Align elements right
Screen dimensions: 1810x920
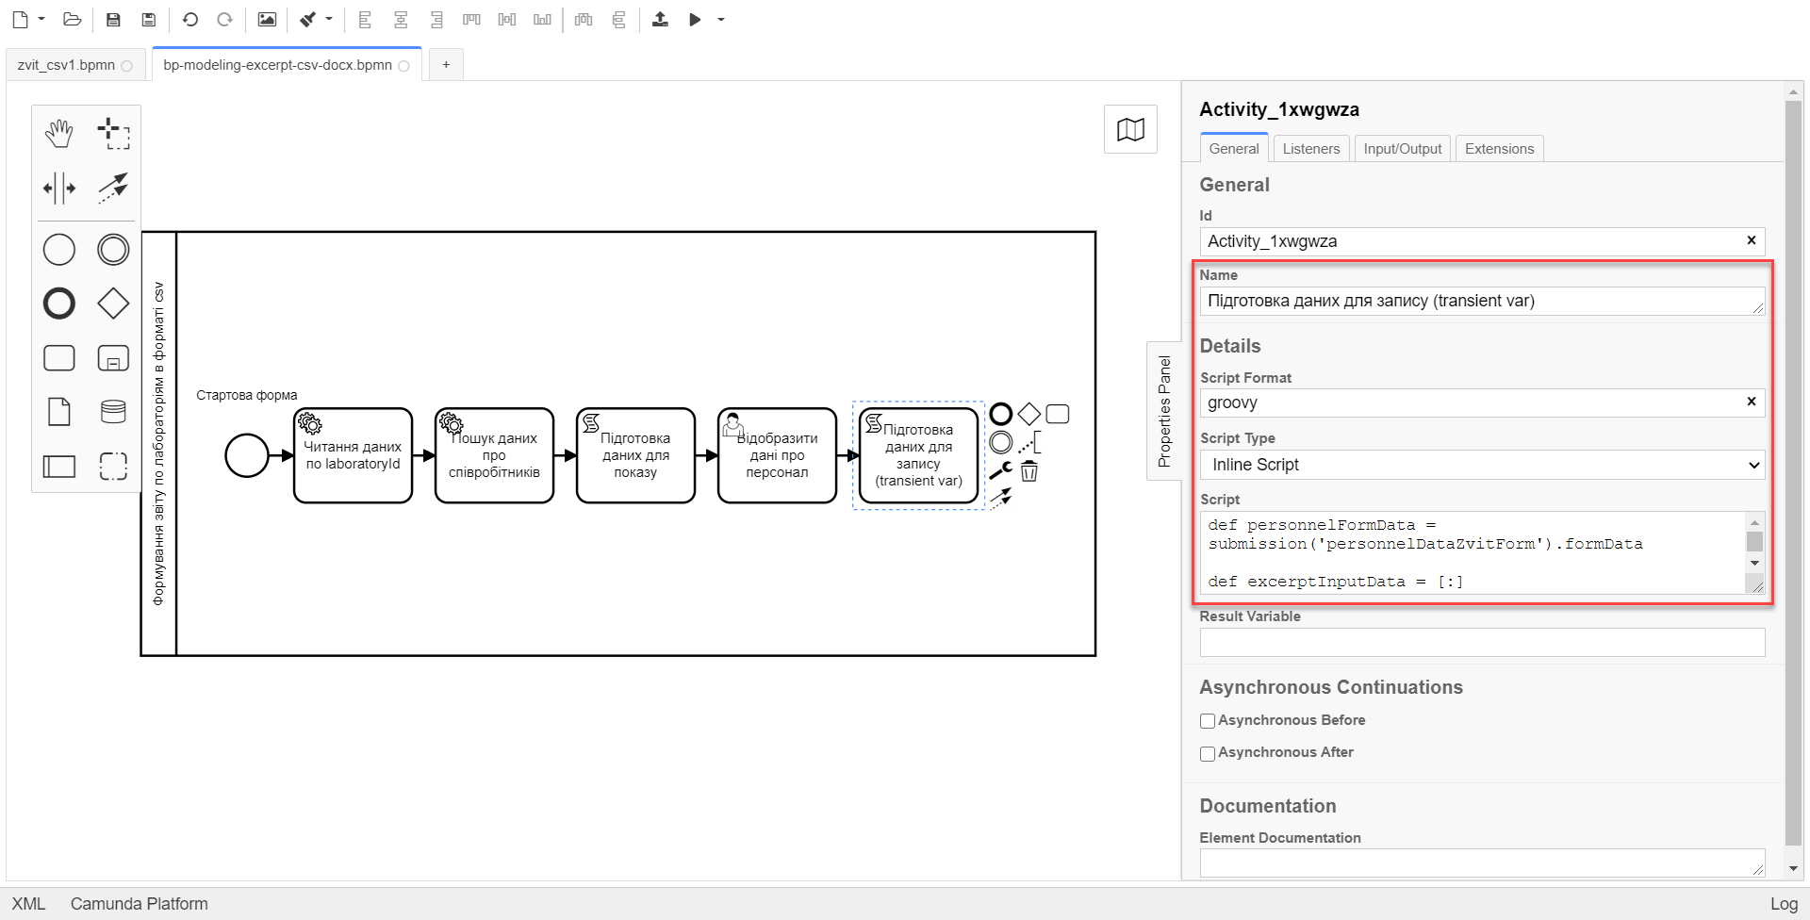(x=436, y=19)
